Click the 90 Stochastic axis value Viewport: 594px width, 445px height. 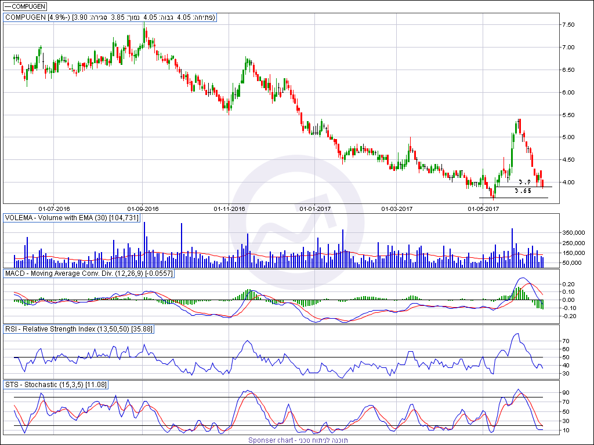pos(566,393)
